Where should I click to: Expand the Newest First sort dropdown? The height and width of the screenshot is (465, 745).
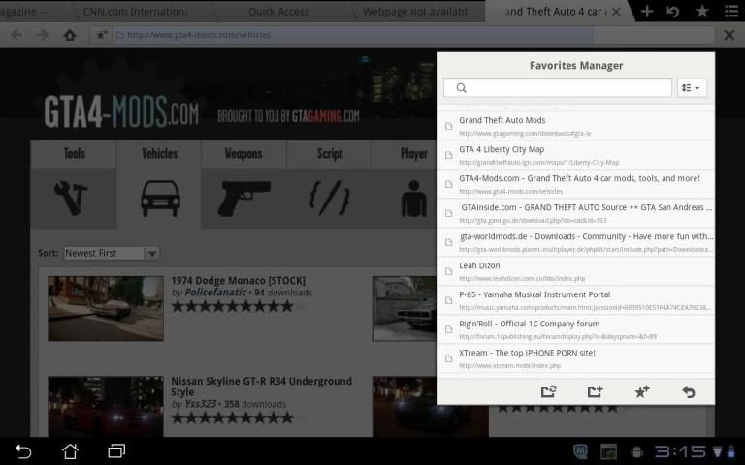152,253
